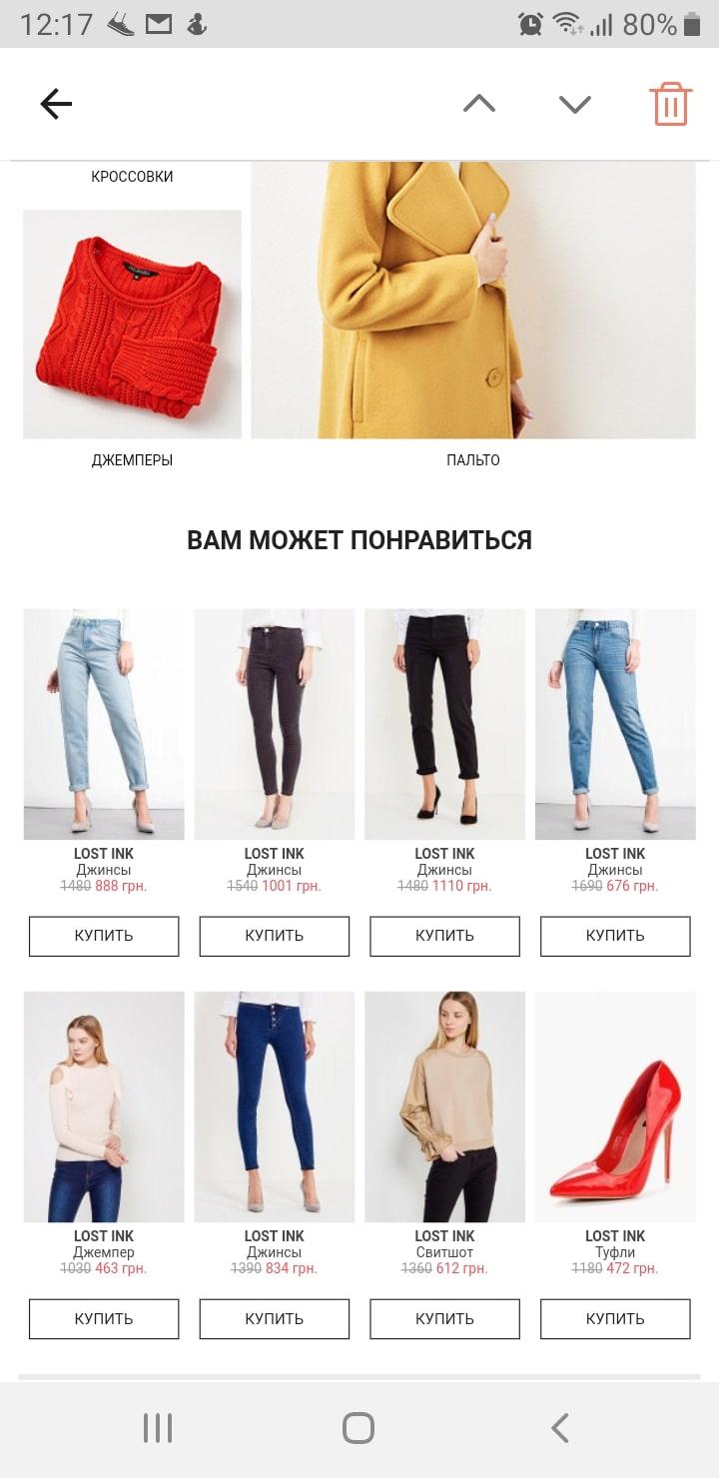The width and height of the screenshot is (719, 1478).
Task: Click Купить under the Джемпер 463 грн.
Action: pos(104,1318)
